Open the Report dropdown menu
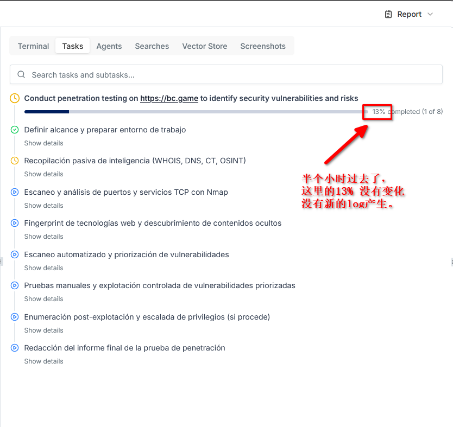 [409, 14]
